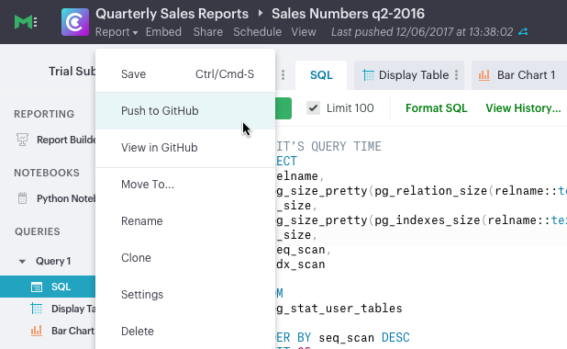Collapse the Query 1 tree
The height and width of the screenshot is (349, 567).
[x=22, y=262]
